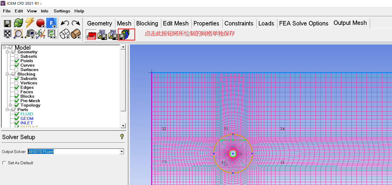Click the Boundary Conditions (BC) icon
The width and height of the screenshot is (392, 185).
click(102, 35)
